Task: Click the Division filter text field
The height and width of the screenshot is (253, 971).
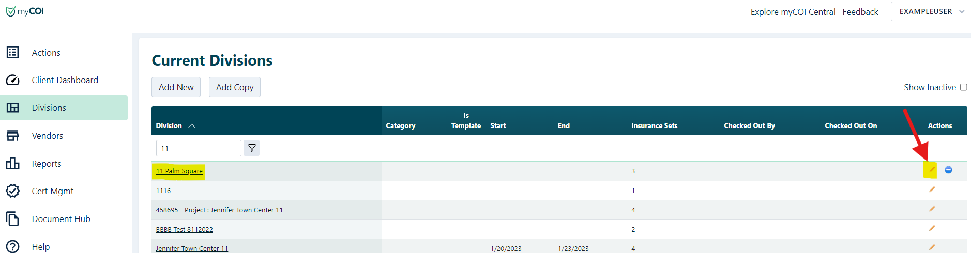Action: click(198, 148)
